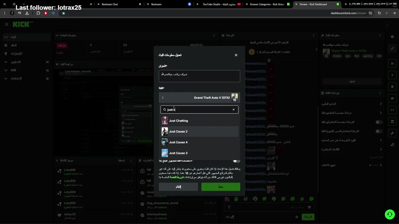
Task: Expand the banned words row
Action: pyautogui.click(x=352, y=149)
